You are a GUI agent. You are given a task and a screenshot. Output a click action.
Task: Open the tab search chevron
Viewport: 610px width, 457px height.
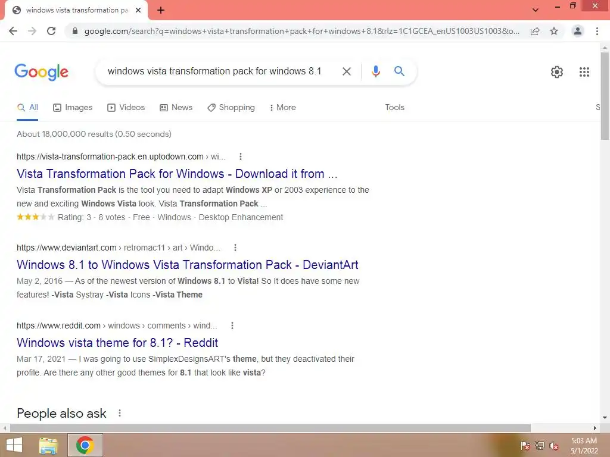coord(536,10)
